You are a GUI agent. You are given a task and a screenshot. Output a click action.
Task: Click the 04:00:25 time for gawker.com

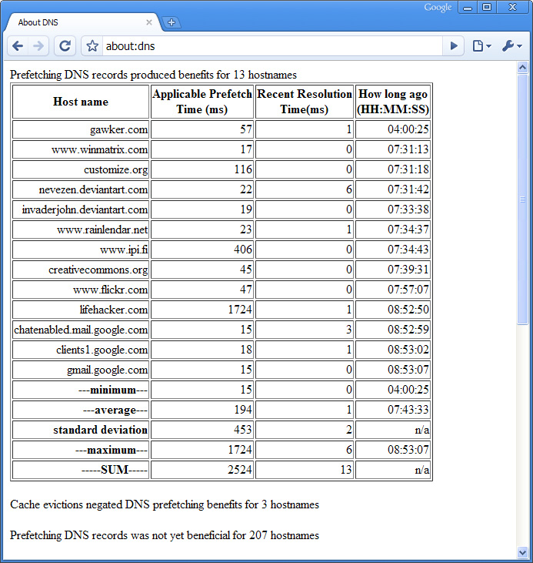coord(393,129)
